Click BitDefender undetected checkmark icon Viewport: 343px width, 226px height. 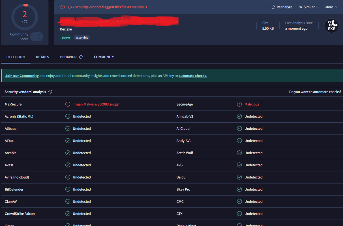[68, 189]
